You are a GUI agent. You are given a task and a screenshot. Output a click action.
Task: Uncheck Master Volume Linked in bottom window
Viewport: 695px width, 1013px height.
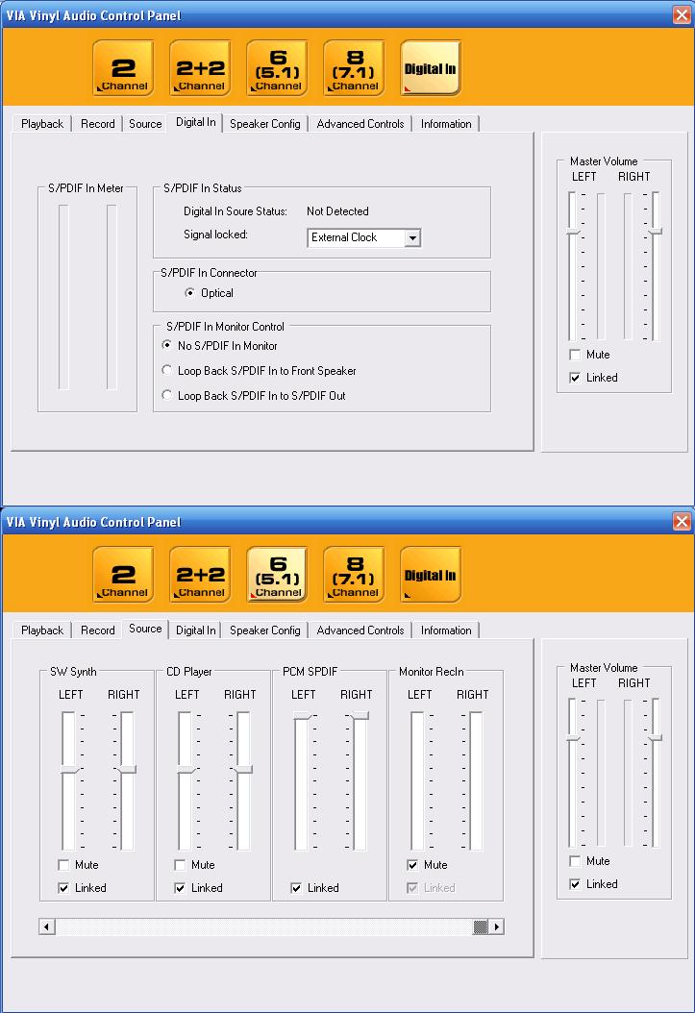point(575,884)
